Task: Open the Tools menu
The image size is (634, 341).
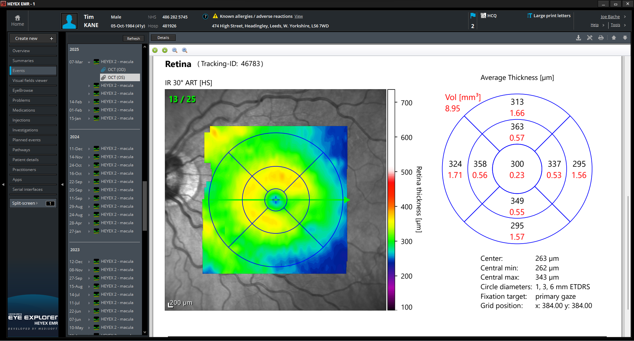Action: coord(615,25)
